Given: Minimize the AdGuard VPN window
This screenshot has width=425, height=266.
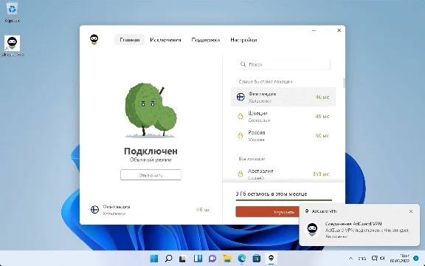Looking at the screenshot, I should (314, 30).
